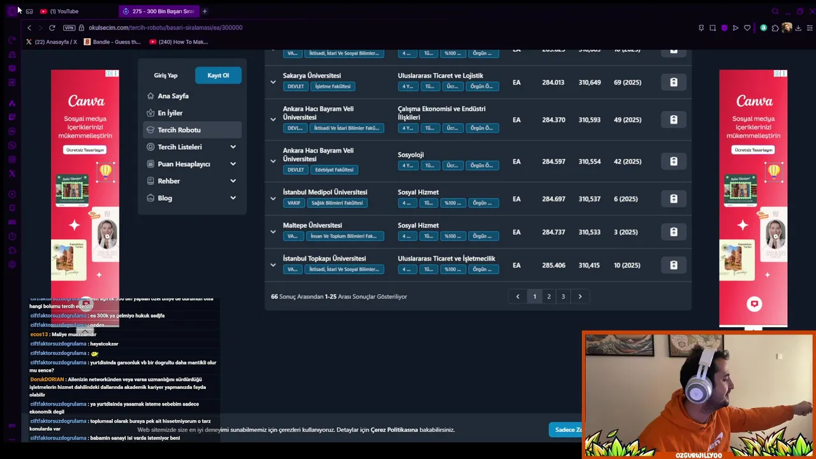
Task: Add Sosyoloji program to preference list
Action: point(673,161)
